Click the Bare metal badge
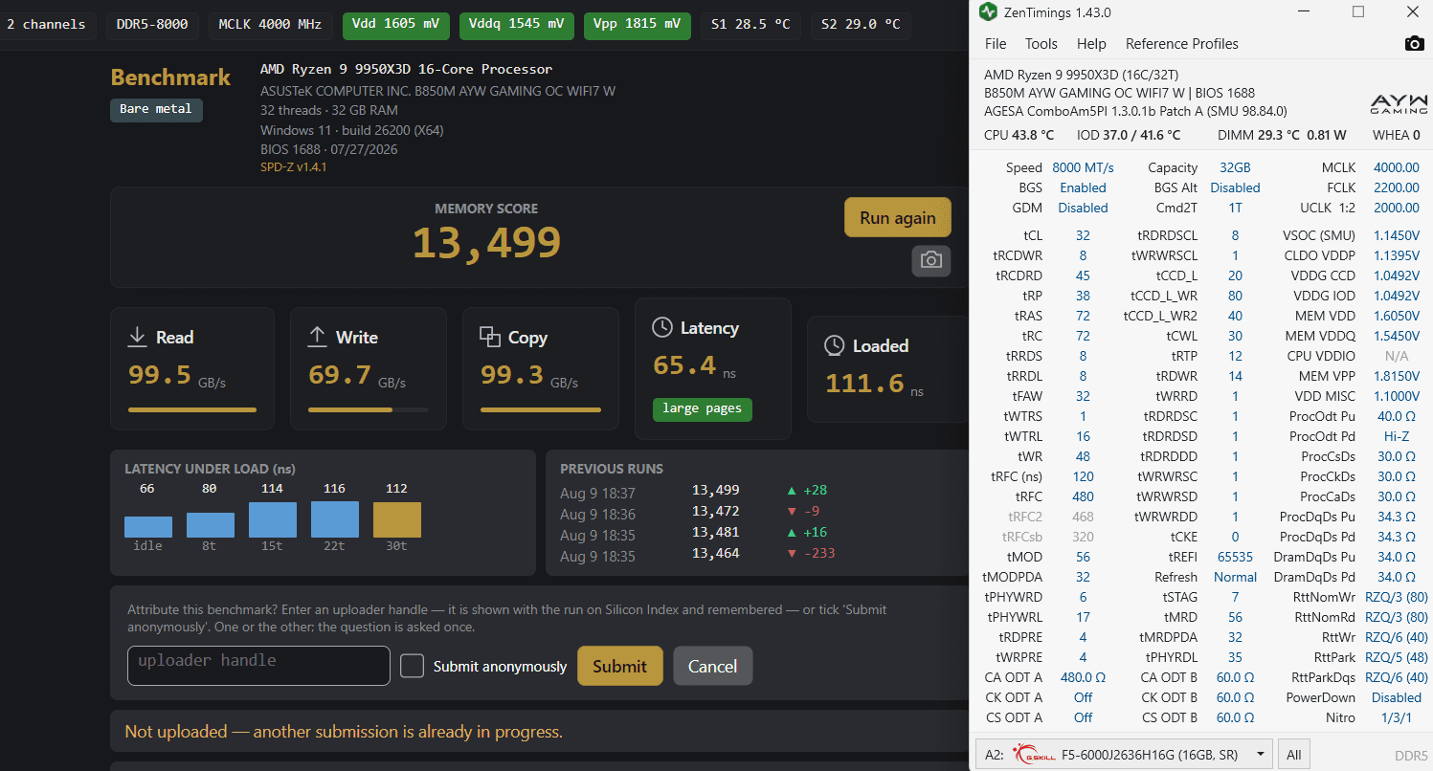Image resolution: width=1433 pixels, height=771 pixels. tap(156, 109)
